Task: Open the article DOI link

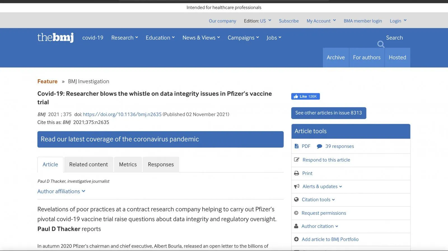Action: [x=122, y=114]
